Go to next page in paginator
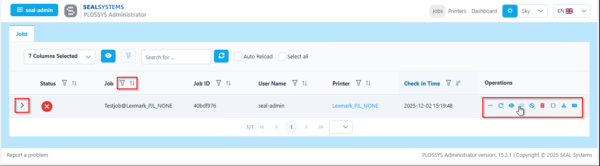The height and width of the screenshot is (166, 600). 306,127
